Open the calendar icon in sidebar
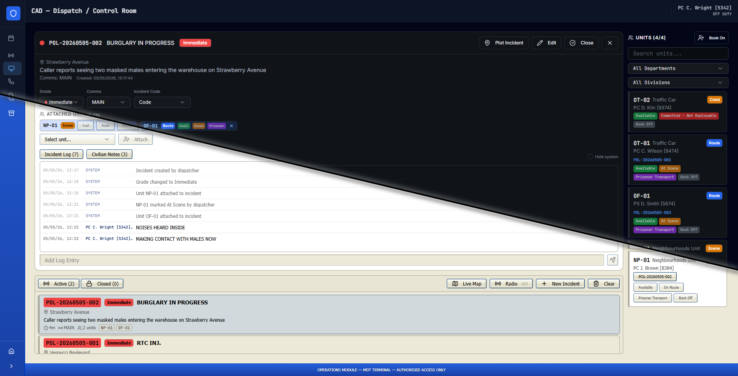 tap(11, 38)
